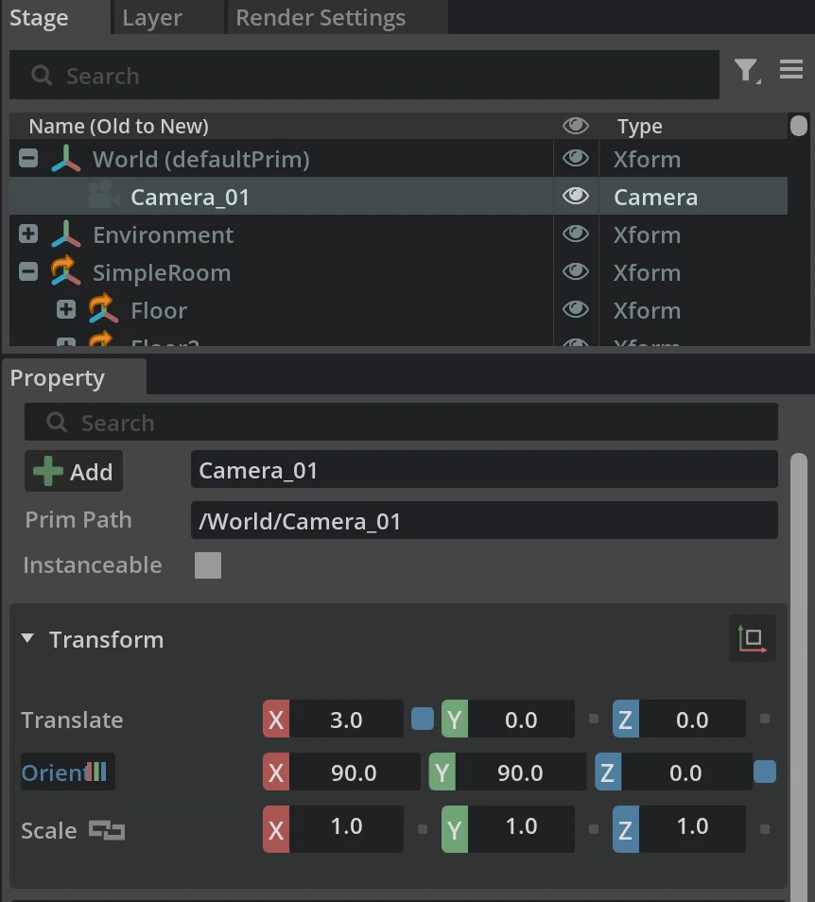Click the blue reset square next to Orient Z

[x=764, y=772]
